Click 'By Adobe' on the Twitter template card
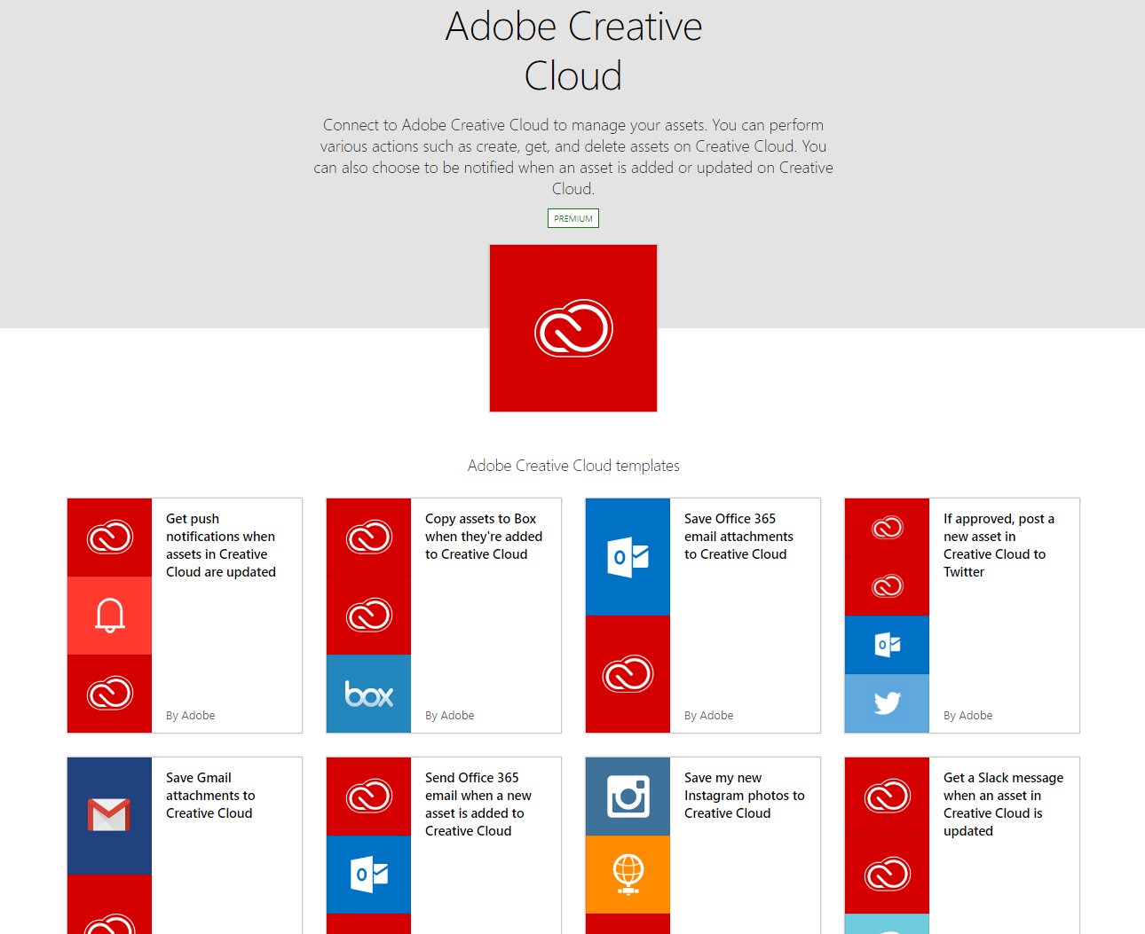This screenshot has height=934, width=1145. (x=967, y=716)
